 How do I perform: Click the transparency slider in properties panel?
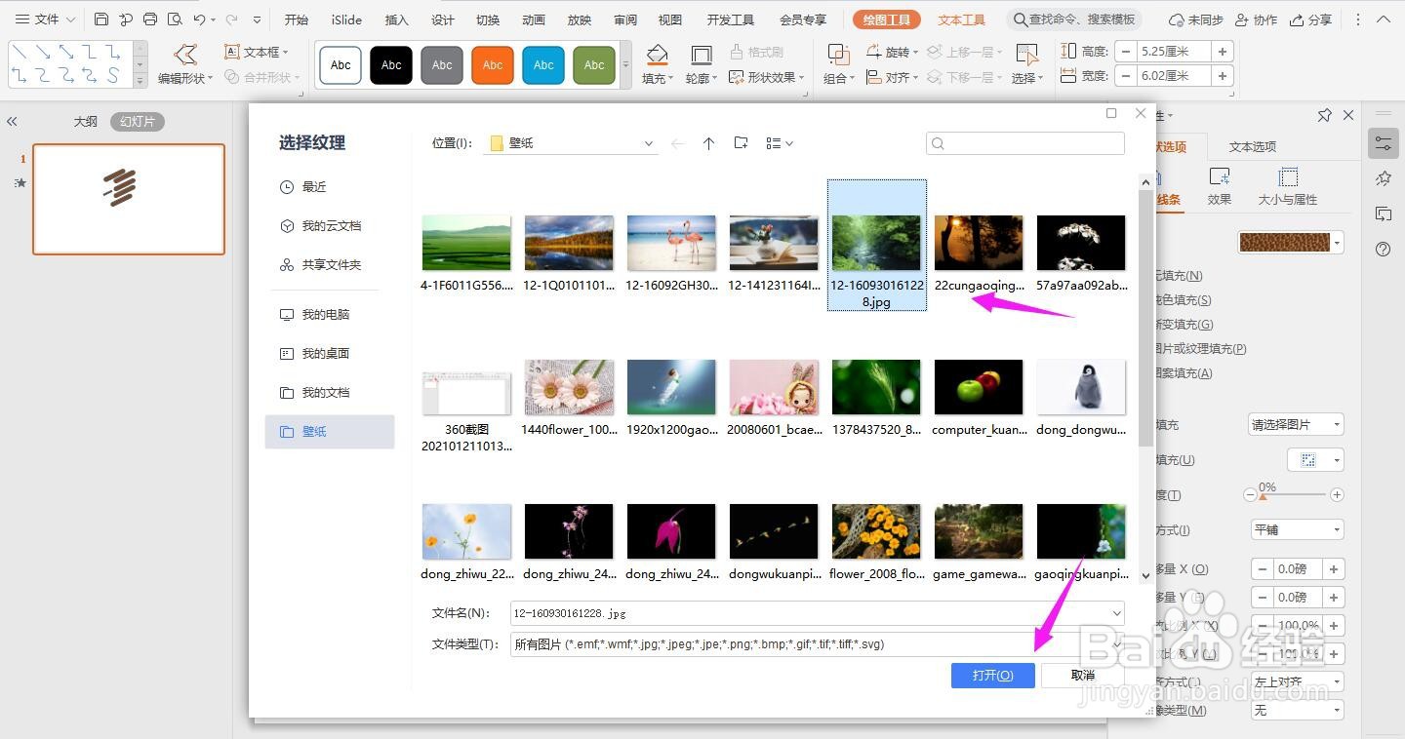coord(1294,495)
